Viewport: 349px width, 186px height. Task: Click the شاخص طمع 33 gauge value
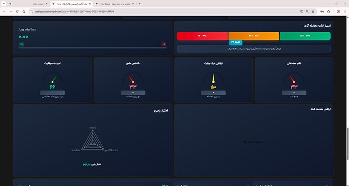(x=133, y=87)
